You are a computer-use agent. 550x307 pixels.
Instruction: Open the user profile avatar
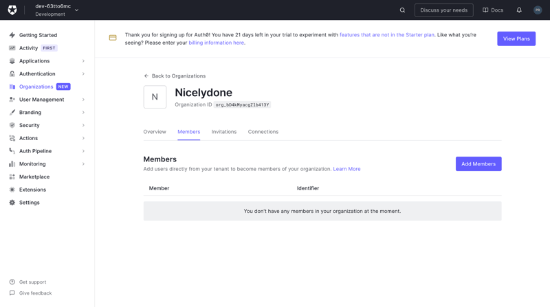[x=538, y=10]
